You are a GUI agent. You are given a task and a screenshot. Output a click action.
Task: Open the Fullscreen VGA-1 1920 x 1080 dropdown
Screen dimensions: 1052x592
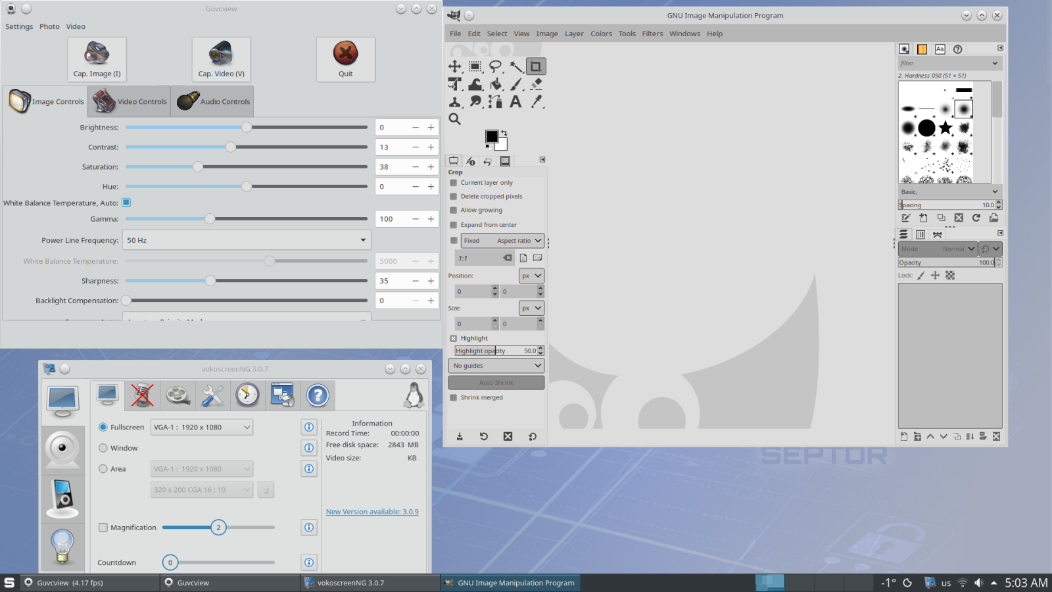(202, 428)
